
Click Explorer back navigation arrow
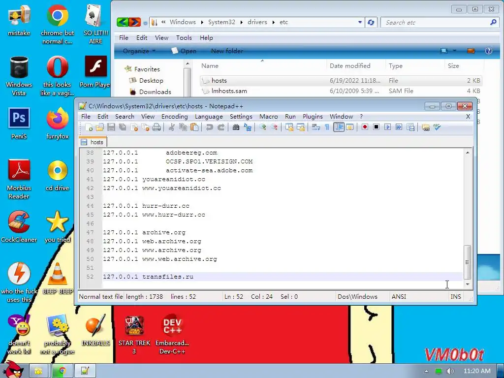click(123, 22)
